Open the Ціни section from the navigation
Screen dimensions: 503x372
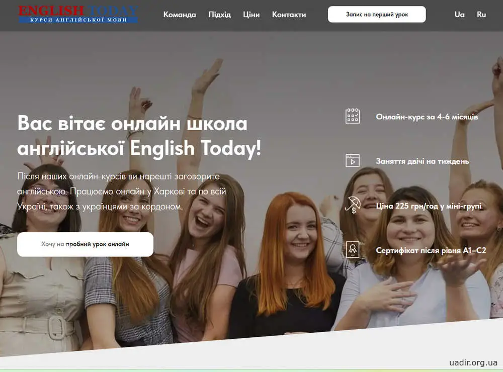tap(252, 15)
